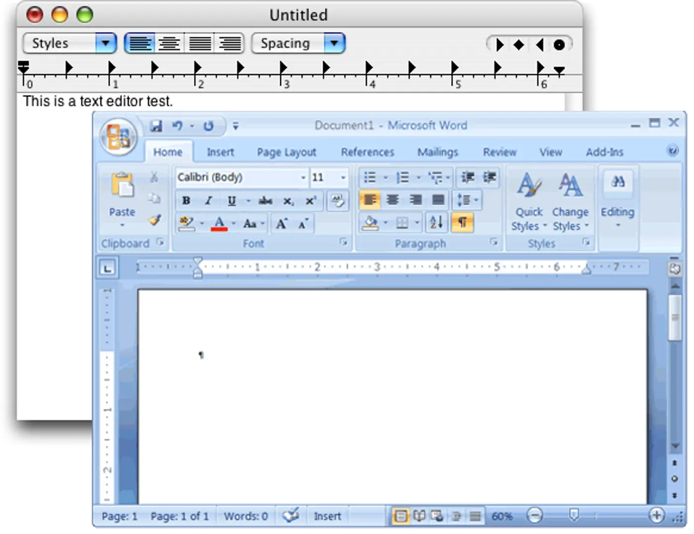Open the Mailings tab
Viewport: 694px width, 534px height.
pyautogui.click(x=438, y=152)
